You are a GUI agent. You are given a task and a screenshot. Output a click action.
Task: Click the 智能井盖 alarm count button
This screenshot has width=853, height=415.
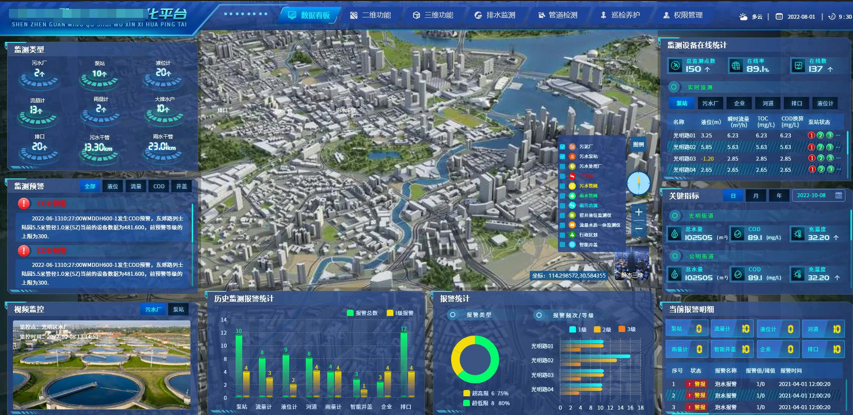[x=732, y=349]
